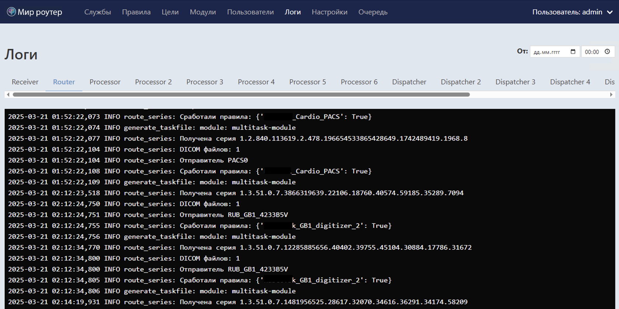The height and width of the screenshot is (309, 619).
Task: Open the Службы navigation item
Action: click(98, 12)
